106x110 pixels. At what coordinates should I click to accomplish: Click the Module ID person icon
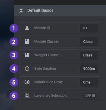[27, 28]
